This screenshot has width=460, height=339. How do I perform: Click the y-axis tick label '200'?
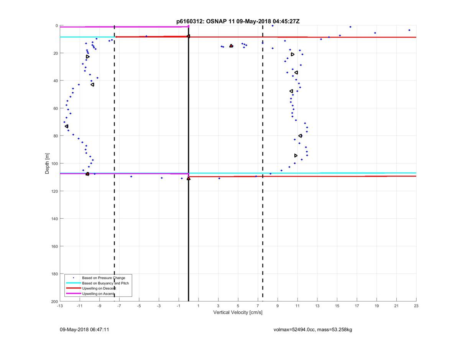pyautogui.click(x=54, y=301)
